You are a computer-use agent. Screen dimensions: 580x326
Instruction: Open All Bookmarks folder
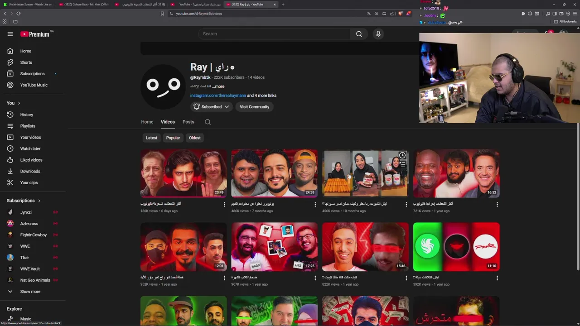click(566, 22)
